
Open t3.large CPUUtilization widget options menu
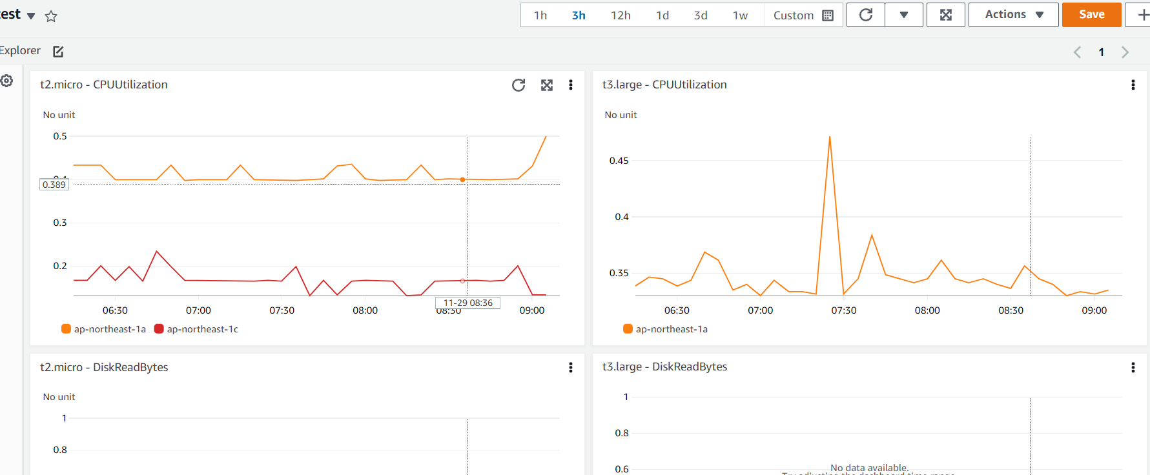tap(1133, 85)
